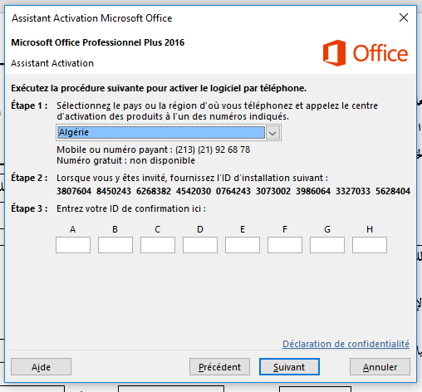This screenshot has height=392, width=422.
Task: Click the installation ID group 3807604
Action: [74, 191]
